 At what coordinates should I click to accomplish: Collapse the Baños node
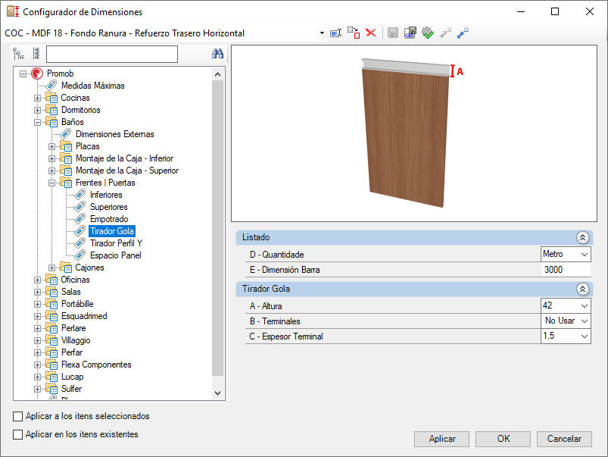click(38, 122)
